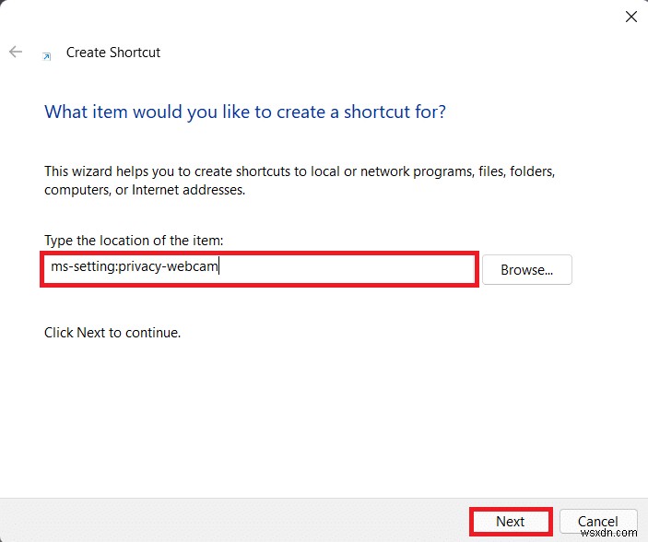Click the Create Shortcut title text

[x=113, y=53]
